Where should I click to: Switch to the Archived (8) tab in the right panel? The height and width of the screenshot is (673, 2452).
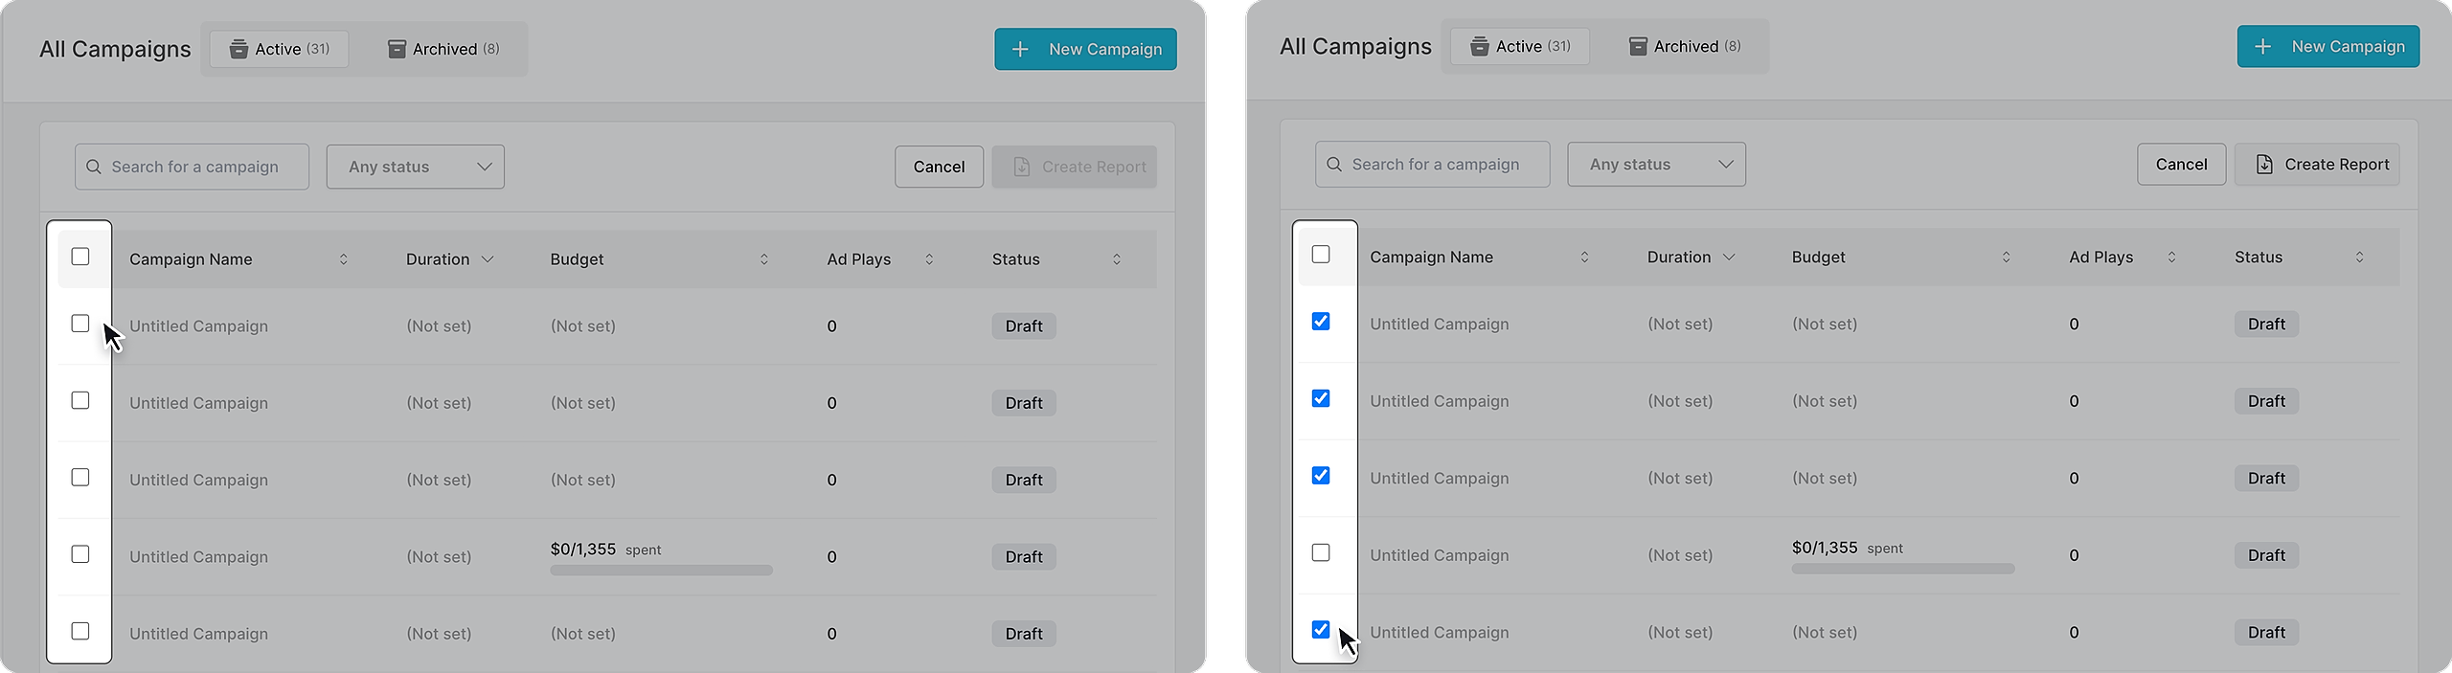(1685, 47)
